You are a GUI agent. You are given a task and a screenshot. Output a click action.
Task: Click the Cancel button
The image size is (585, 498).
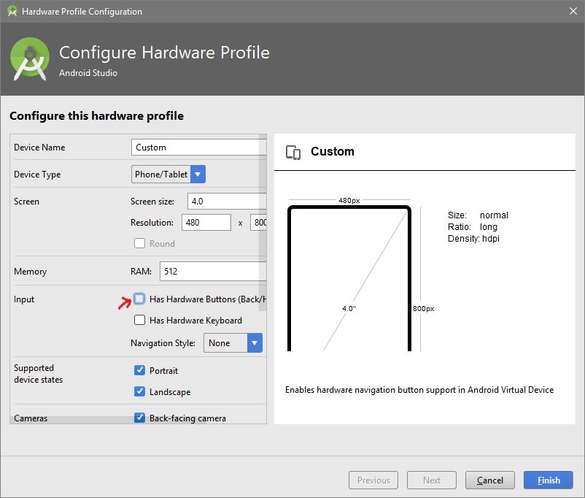point(490,480)
